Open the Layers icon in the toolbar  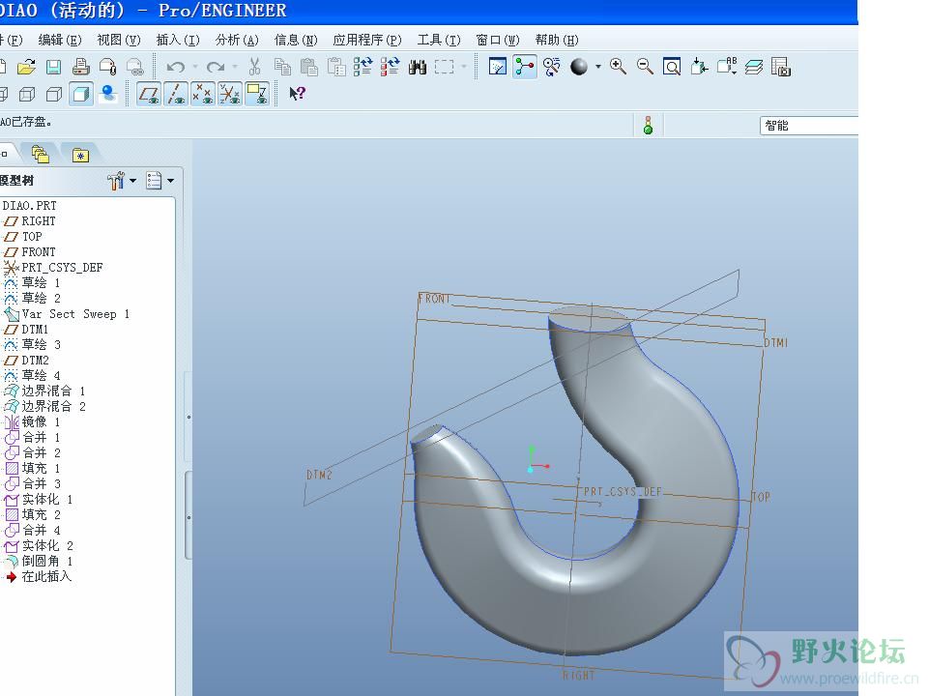point(753,67)
